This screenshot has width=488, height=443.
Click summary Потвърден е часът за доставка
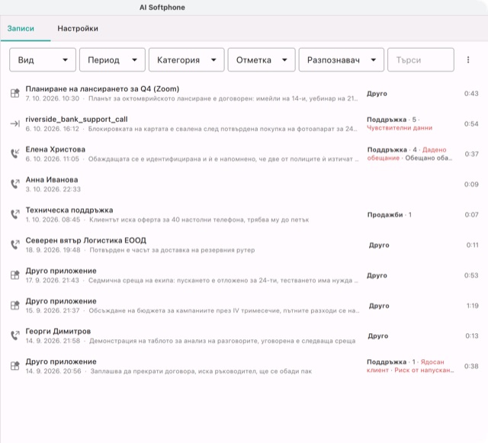click(172, 250)
